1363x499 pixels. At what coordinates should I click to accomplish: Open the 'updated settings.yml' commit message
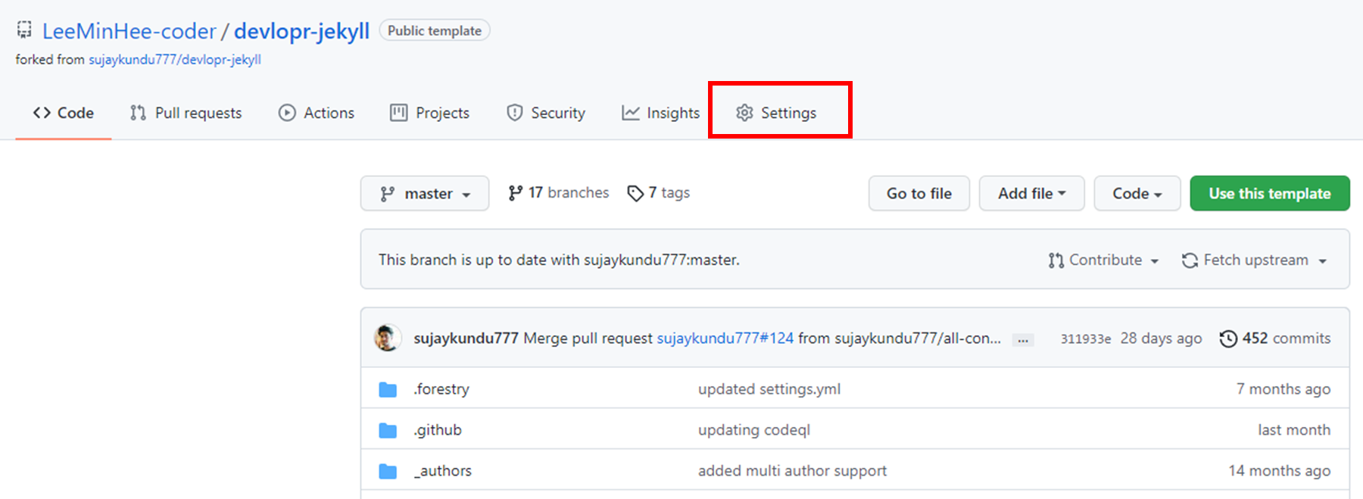tap(769, 389)
